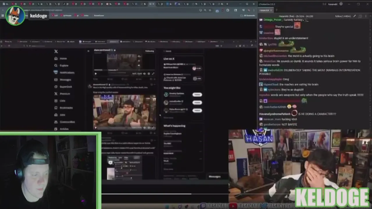This screenshot has width=372, height=209.
Task: Open the Chatterino split three-dots menu
Action: 366,16
